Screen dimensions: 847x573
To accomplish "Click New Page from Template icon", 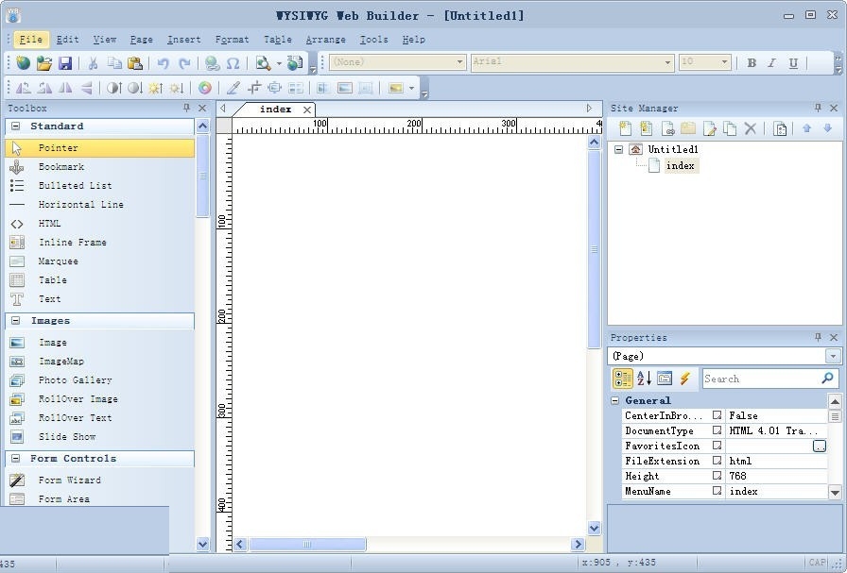I will pyautogui.click(x=646, y=128).
